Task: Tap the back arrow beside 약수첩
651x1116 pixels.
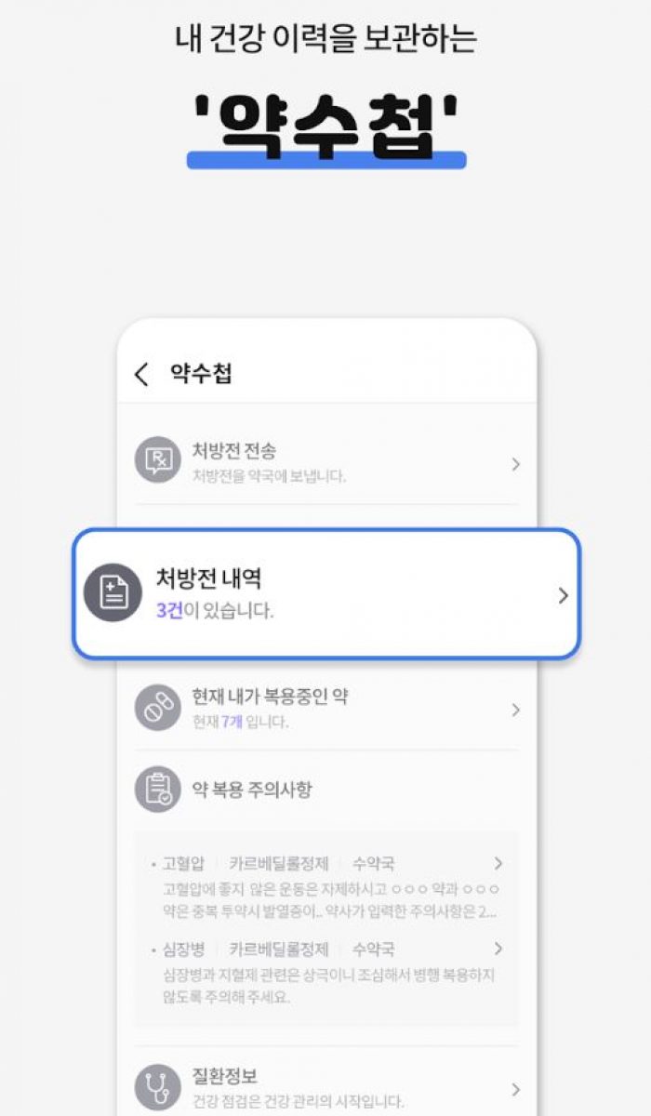Action: click(141, 375)
